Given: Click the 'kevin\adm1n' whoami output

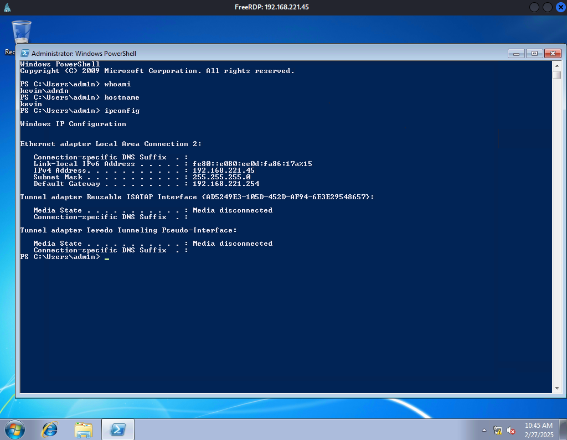Looking at the screenshot, I should 44,91.
